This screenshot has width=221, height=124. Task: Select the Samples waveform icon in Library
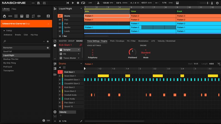[39, 16]
